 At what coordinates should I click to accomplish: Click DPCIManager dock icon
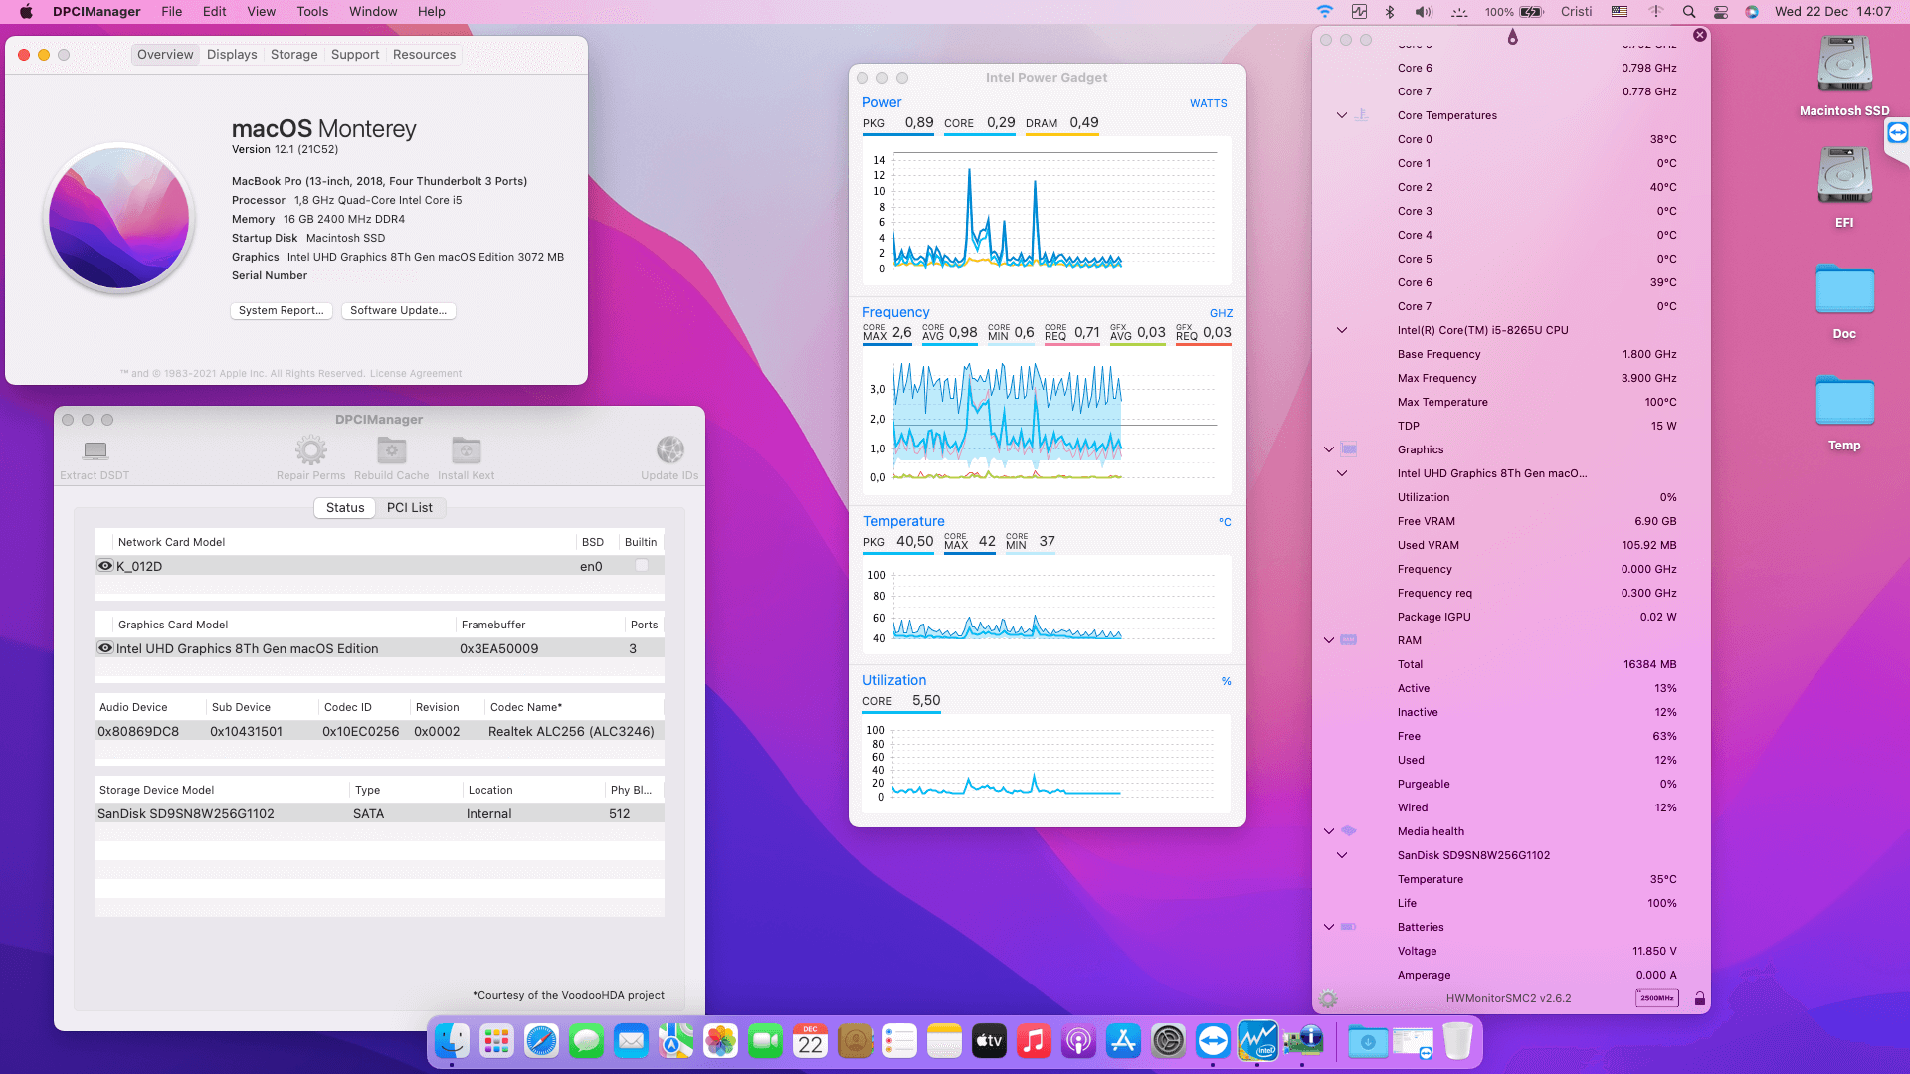1302,1041
